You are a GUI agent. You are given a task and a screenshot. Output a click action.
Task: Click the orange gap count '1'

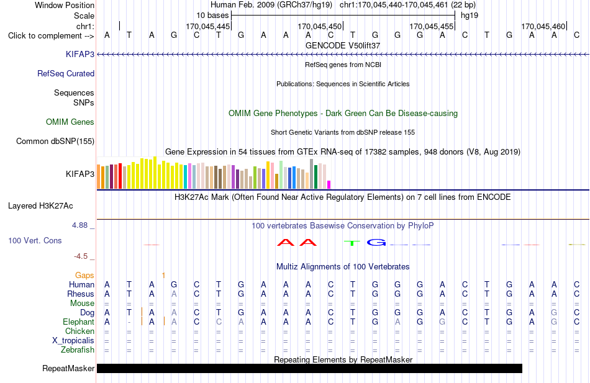[163, 276]
